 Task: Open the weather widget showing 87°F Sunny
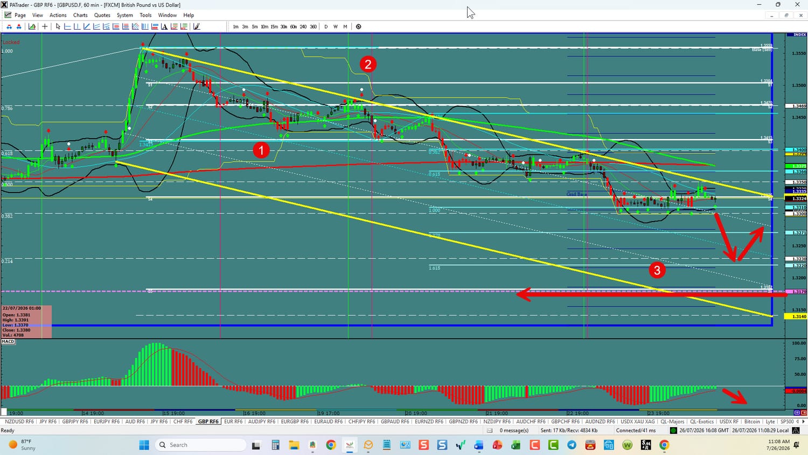click(22, 445)
